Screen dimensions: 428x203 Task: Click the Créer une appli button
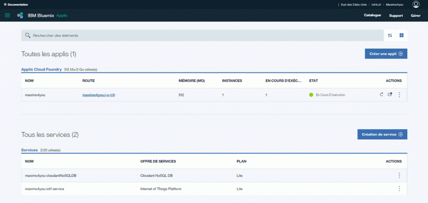[x=386, y=54]
